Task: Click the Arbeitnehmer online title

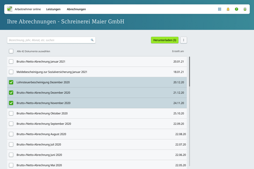Action: pyautogui.click(x=28, y=9)
